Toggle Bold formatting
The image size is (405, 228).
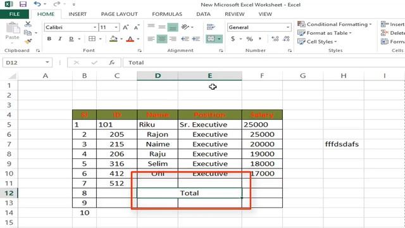(49, 39)
